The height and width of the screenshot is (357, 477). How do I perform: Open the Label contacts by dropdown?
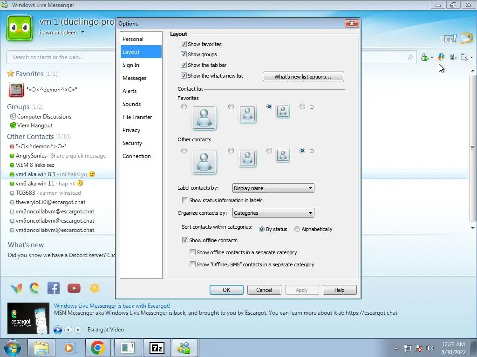click(273, 188)
